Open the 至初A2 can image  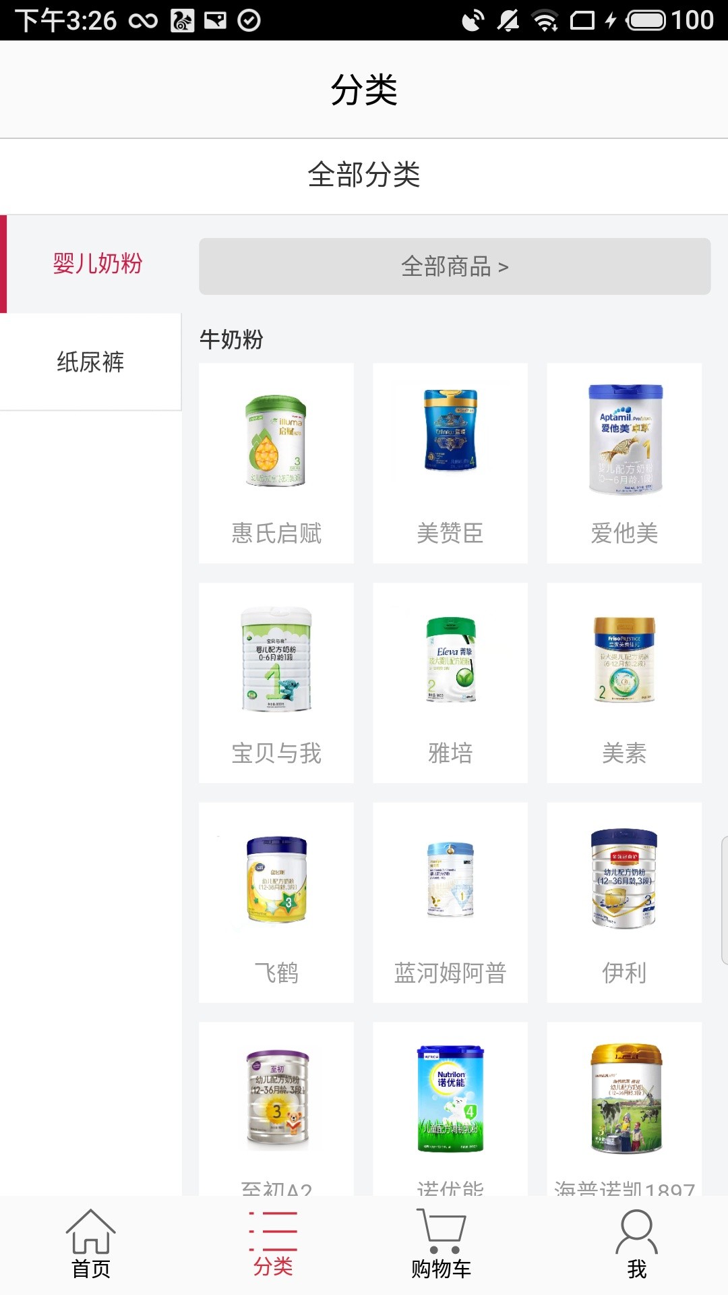pos(277,1099)
